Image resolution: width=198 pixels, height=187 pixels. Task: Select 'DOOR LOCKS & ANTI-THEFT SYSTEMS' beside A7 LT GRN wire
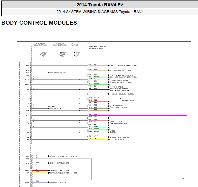point(123,77)
